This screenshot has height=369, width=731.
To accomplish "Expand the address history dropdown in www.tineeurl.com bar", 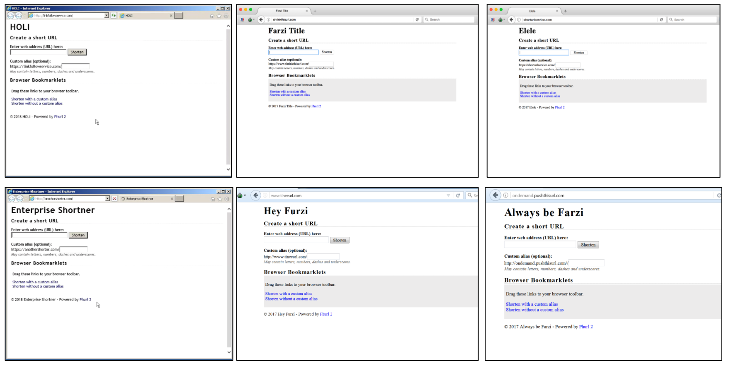I will [448, 195].
